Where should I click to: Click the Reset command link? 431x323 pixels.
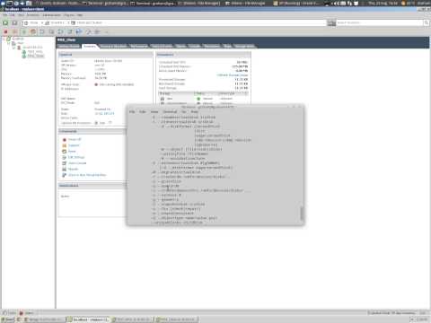coord(72,152)
